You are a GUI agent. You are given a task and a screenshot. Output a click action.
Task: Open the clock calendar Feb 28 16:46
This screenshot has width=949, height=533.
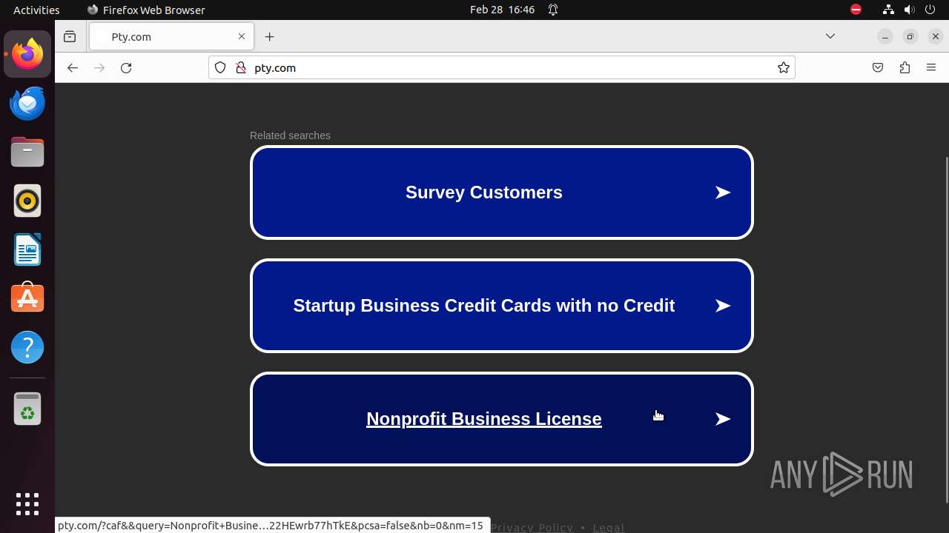click(503, 10)
